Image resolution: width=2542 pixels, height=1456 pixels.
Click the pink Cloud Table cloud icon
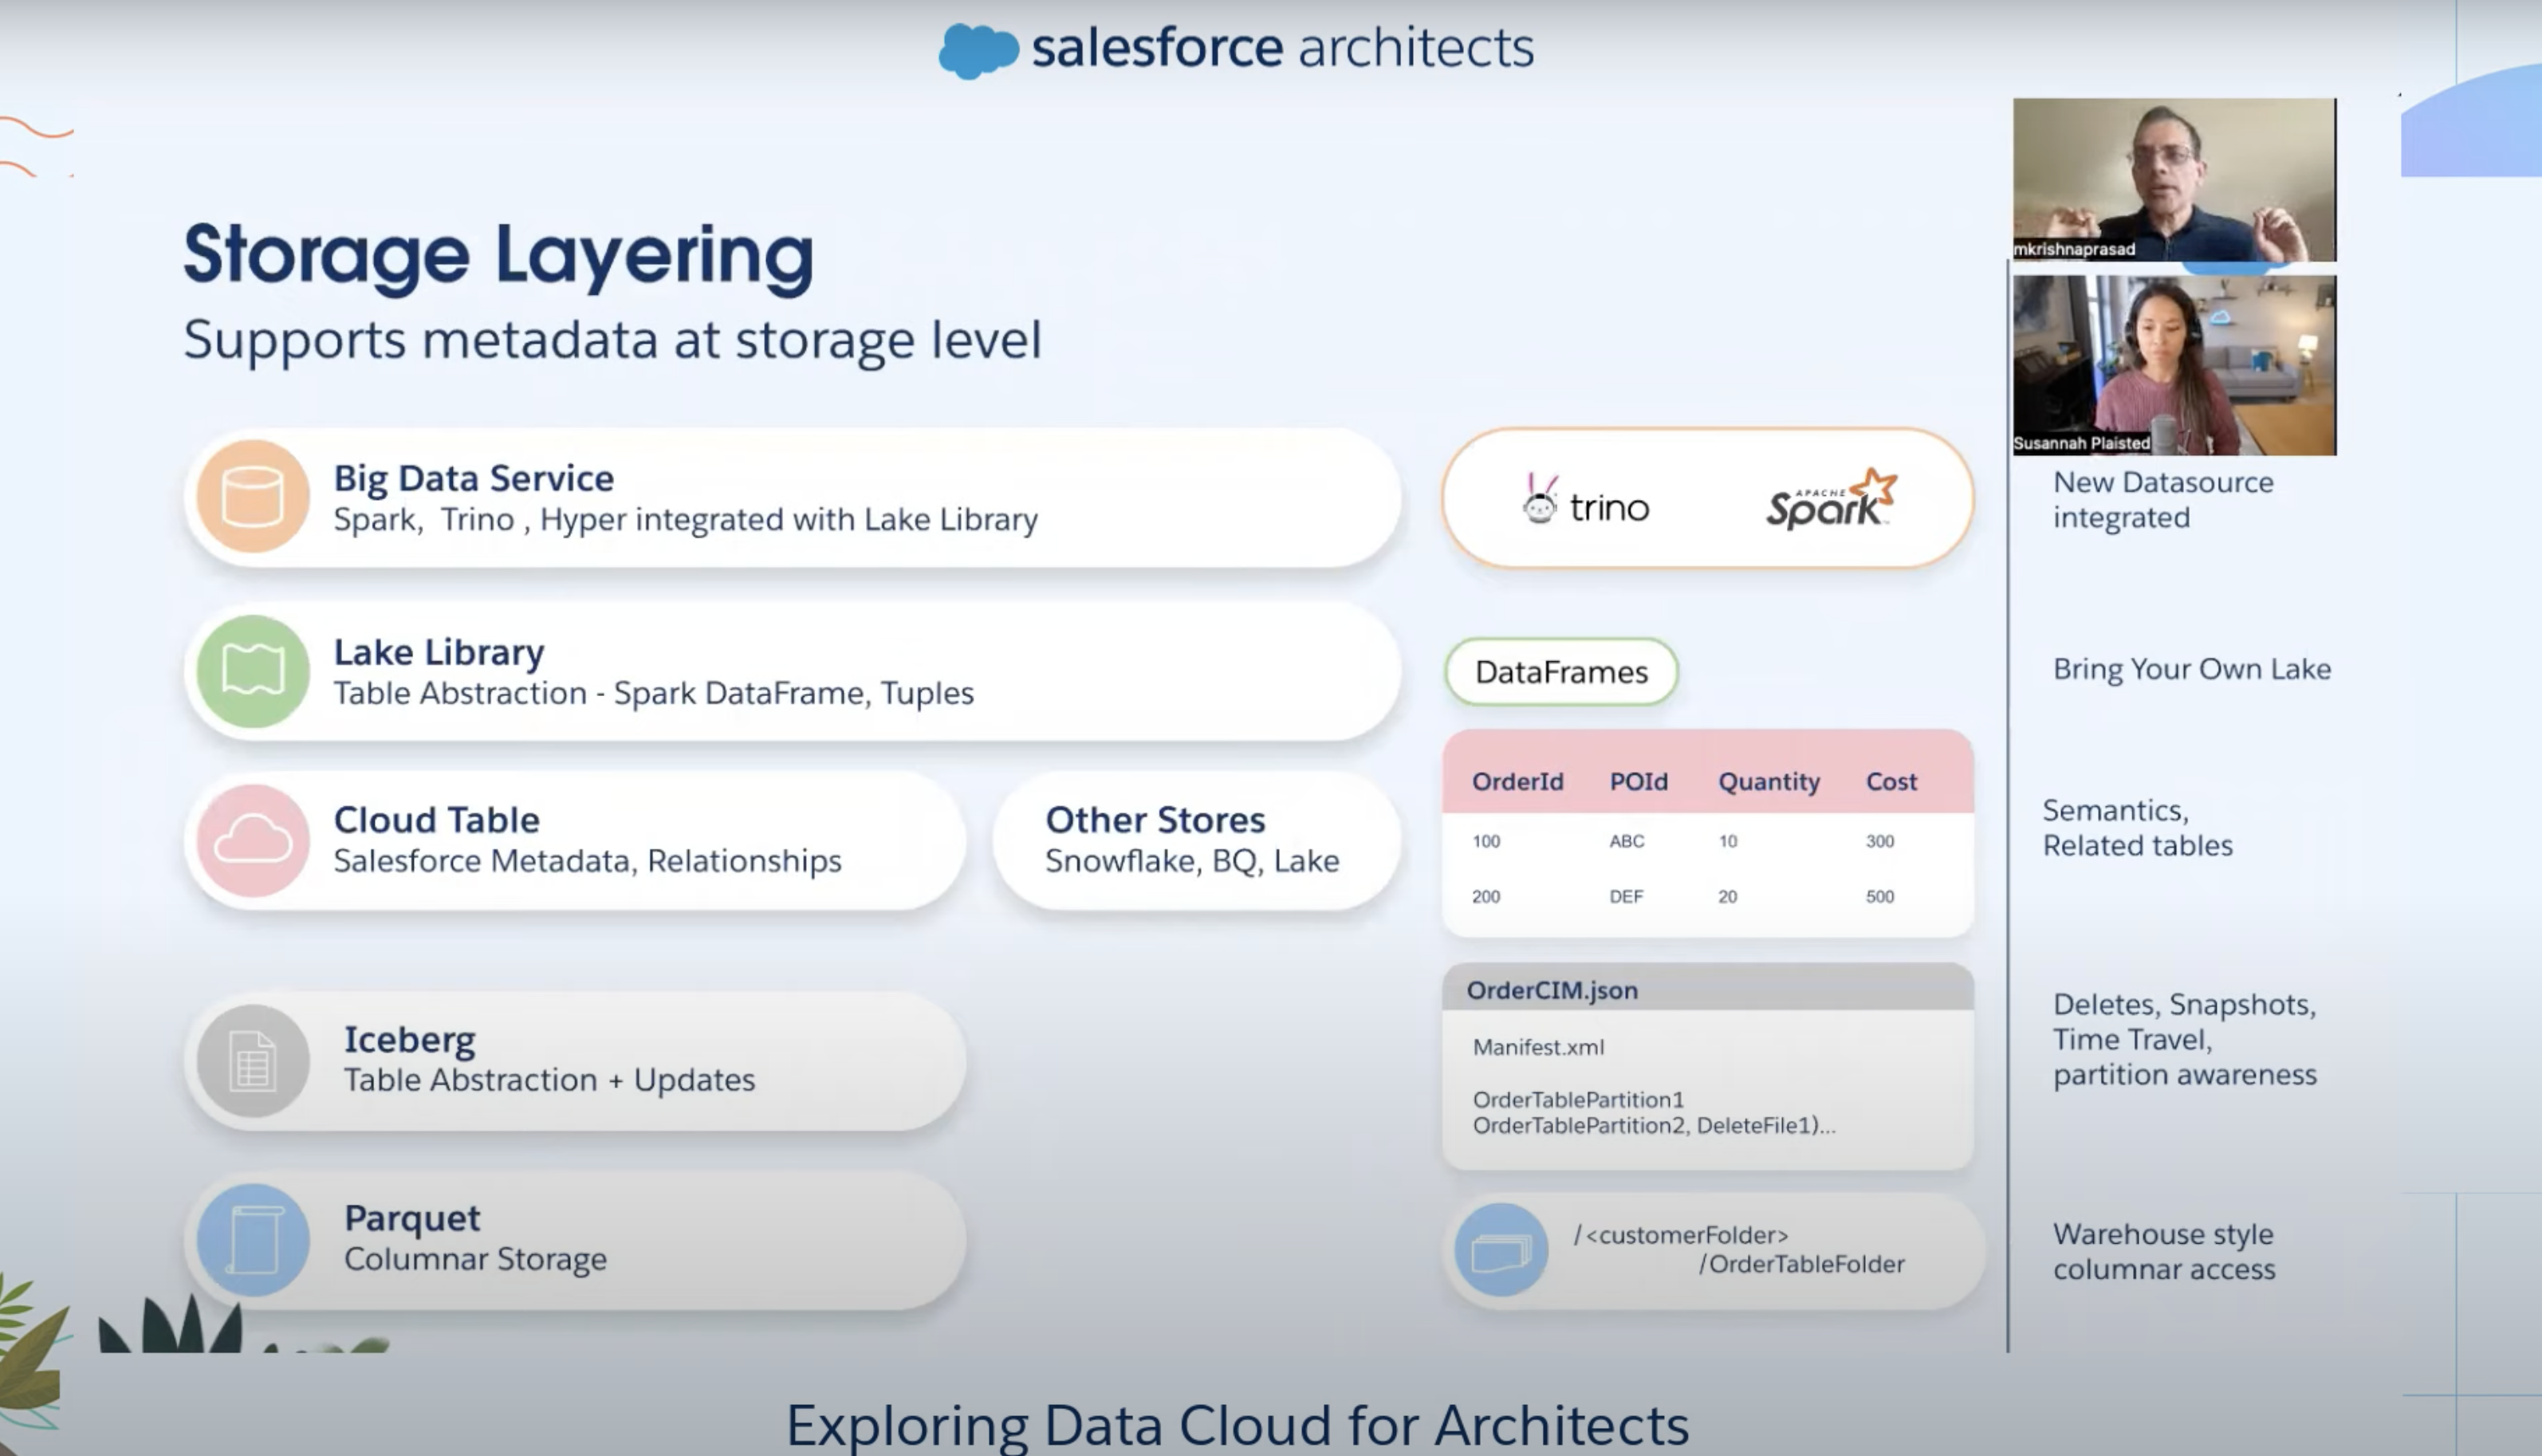[253, 840]
